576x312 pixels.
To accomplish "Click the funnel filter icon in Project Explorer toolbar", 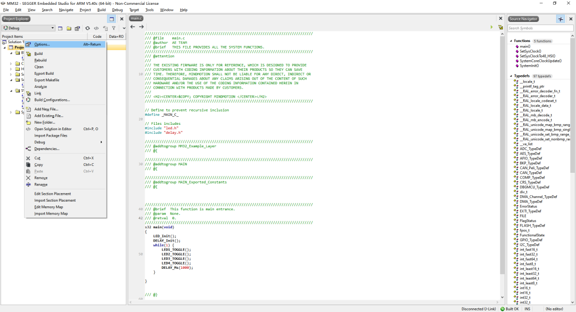I will click(x=114, y=28).
